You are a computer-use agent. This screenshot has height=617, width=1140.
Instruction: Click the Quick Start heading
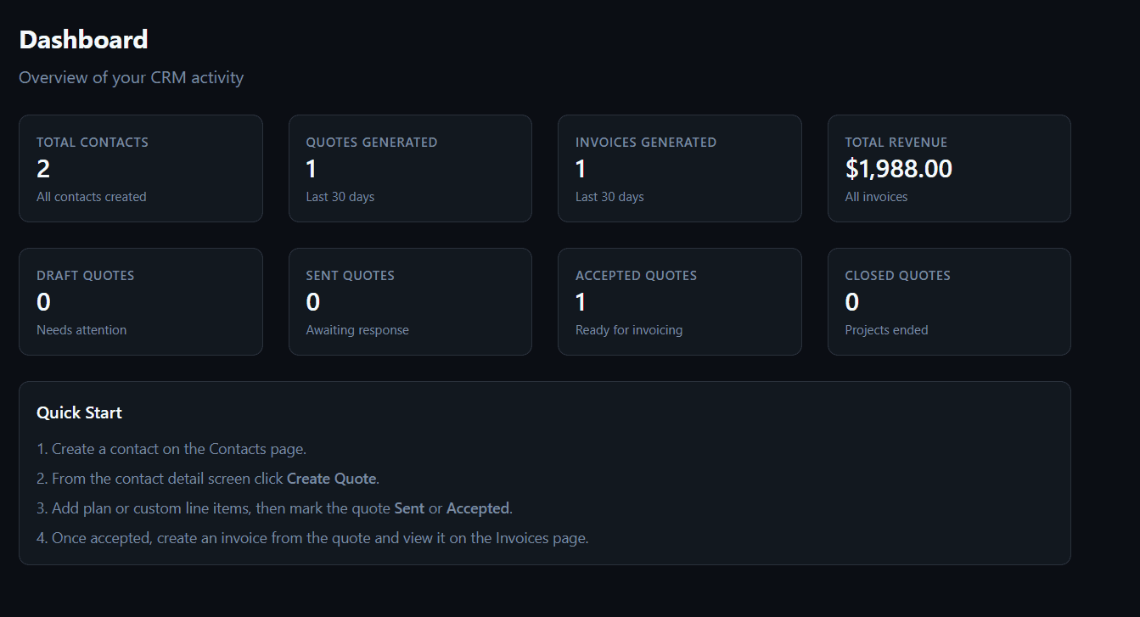[x=79, y=412]
